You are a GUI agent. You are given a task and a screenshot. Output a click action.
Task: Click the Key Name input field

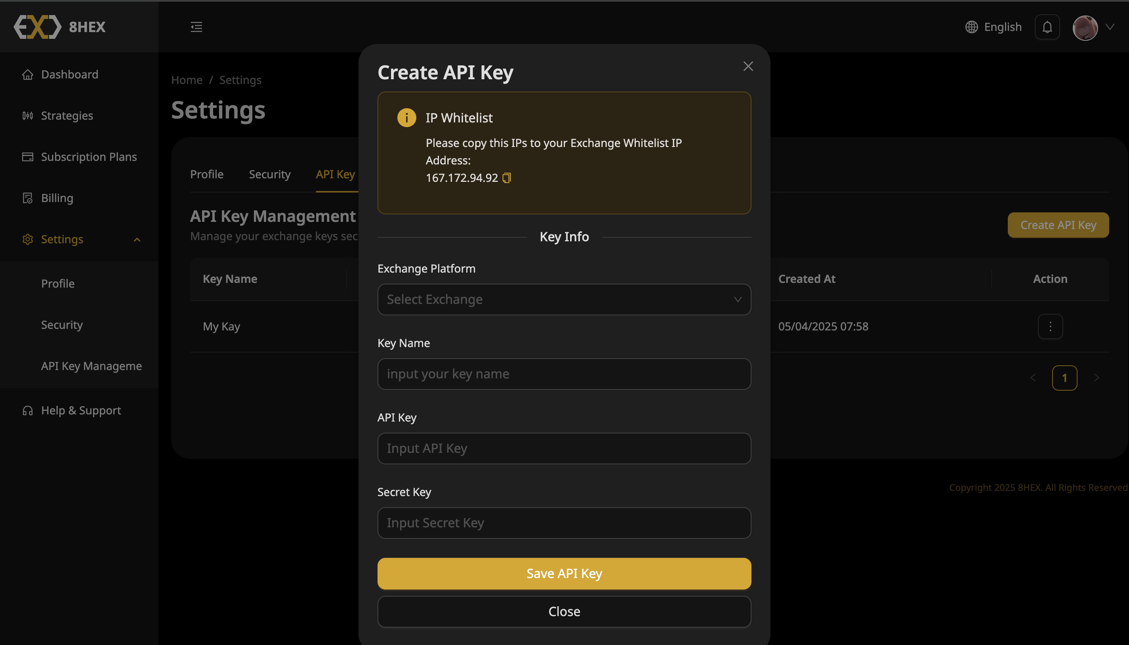[563, 374]
